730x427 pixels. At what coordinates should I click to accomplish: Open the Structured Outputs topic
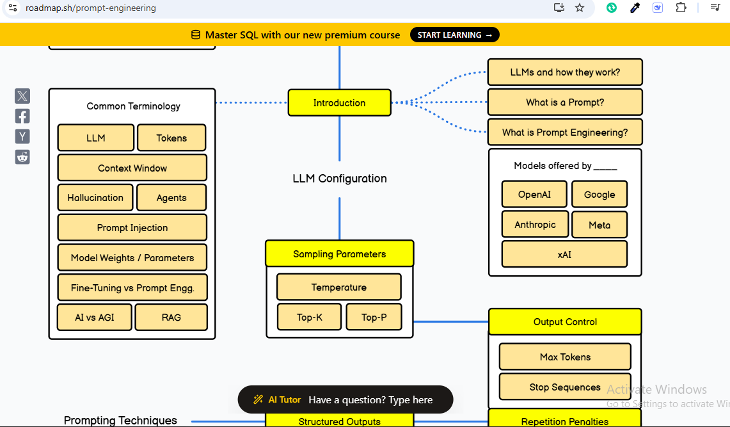pyautogui.click(x=339, y=420)
